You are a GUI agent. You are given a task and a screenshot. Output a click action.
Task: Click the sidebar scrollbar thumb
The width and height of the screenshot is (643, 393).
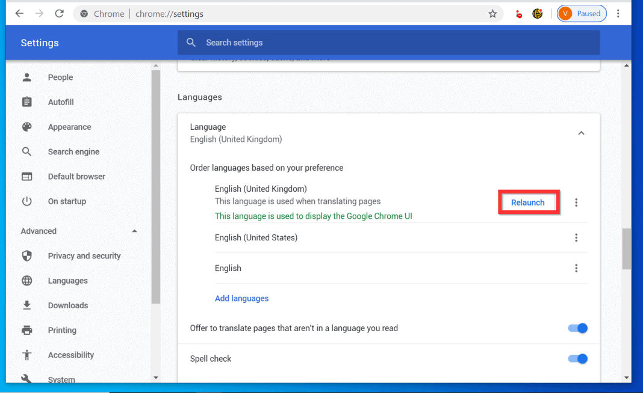(155, 187)
